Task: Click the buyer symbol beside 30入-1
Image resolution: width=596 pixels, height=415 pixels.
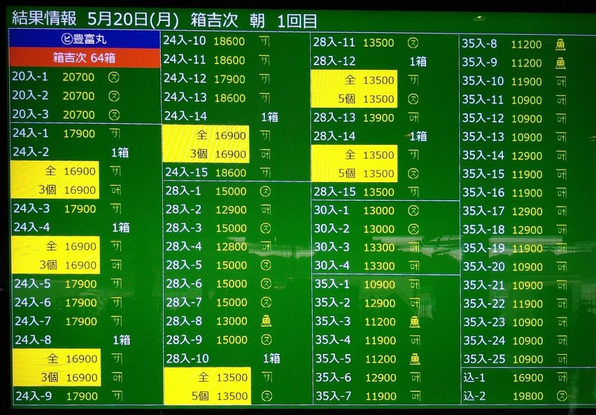Action: (413, 210)
